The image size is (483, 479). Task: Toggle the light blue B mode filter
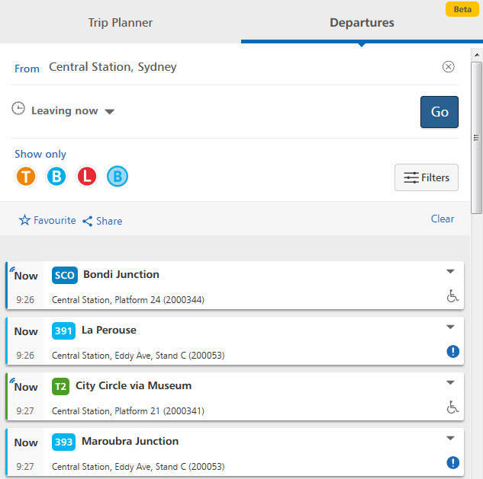(118, 177)
